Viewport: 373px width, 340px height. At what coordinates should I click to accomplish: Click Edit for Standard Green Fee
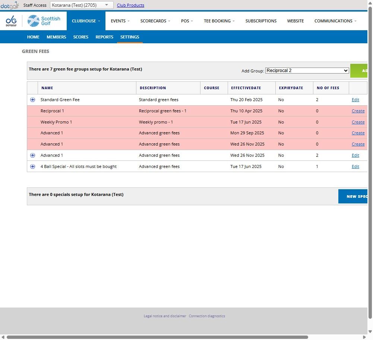coord(355,100)
